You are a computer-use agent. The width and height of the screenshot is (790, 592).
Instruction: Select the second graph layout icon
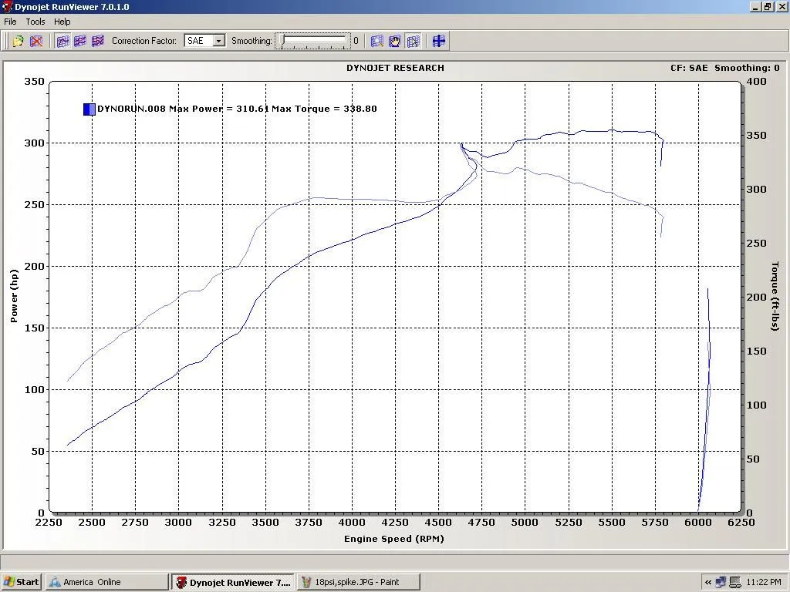(x=80, y=41)
